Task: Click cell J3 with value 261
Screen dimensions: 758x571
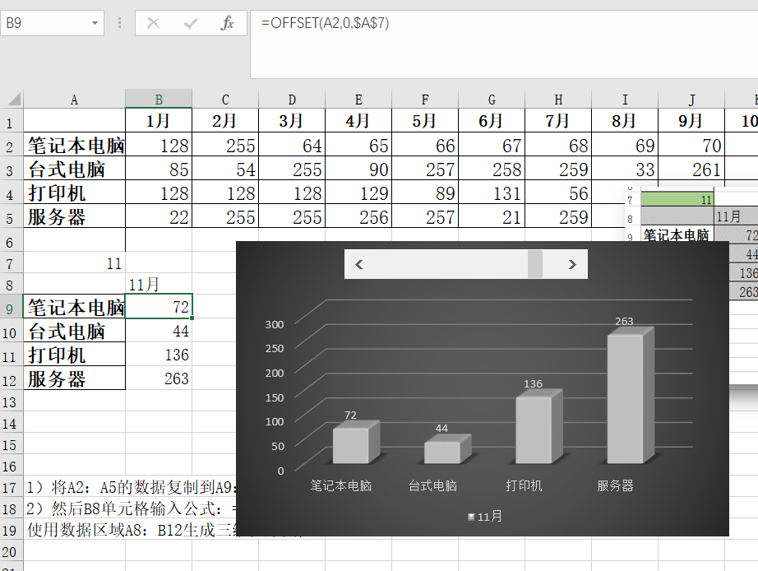Action: coord(691,169)
